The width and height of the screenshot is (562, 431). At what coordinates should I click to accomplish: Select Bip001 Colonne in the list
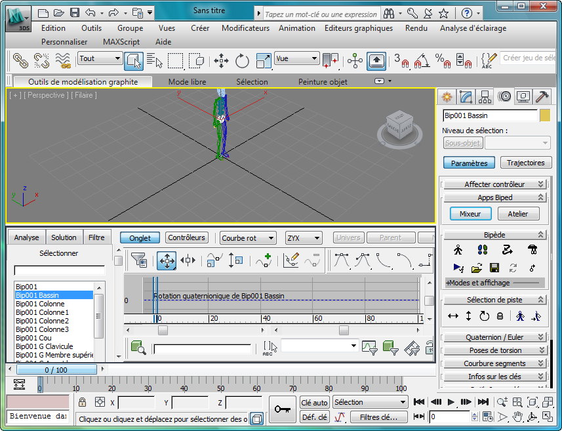click(41, 304)
